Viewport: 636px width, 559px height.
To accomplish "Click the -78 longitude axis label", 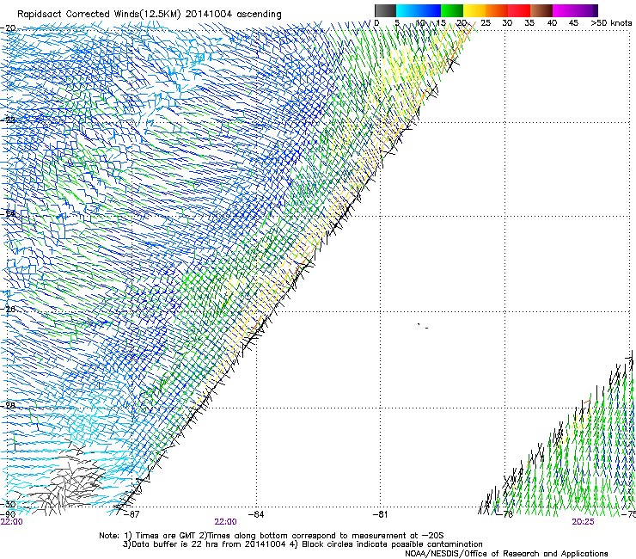I will pyautogui.click(x=505, y=514).
